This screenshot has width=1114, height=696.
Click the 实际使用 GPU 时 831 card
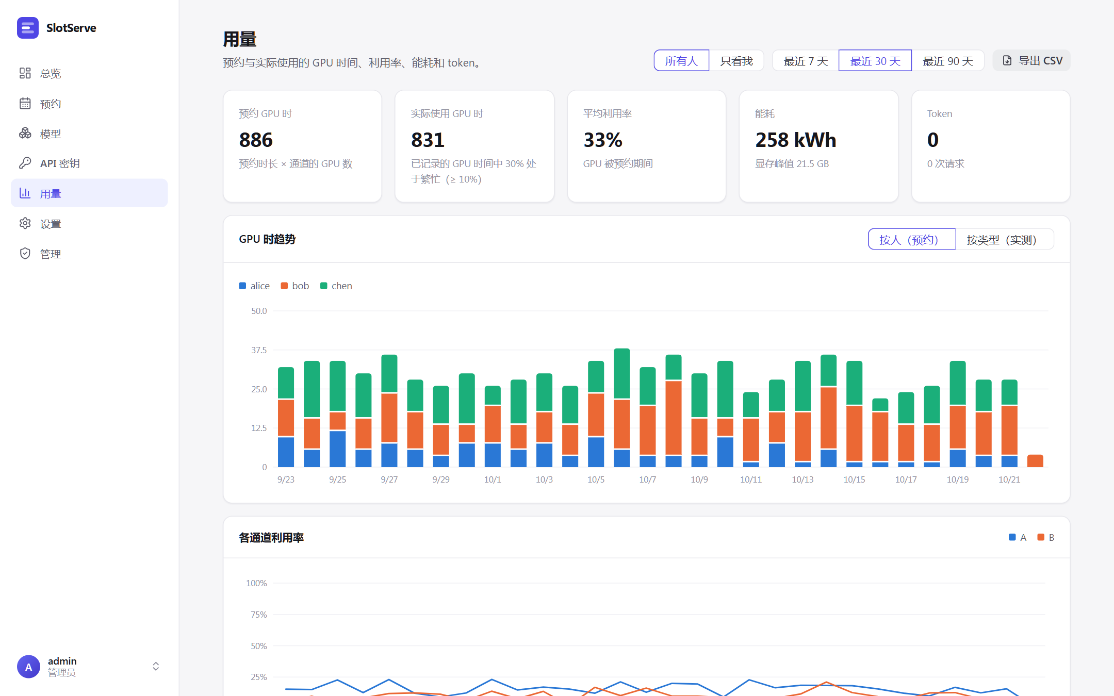(x=474, y=146)
